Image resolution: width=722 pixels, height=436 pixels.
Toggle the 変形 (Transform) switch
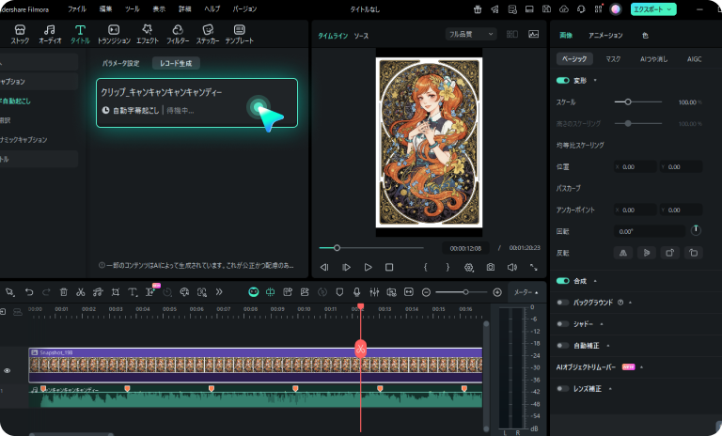(x=563, y=81)
